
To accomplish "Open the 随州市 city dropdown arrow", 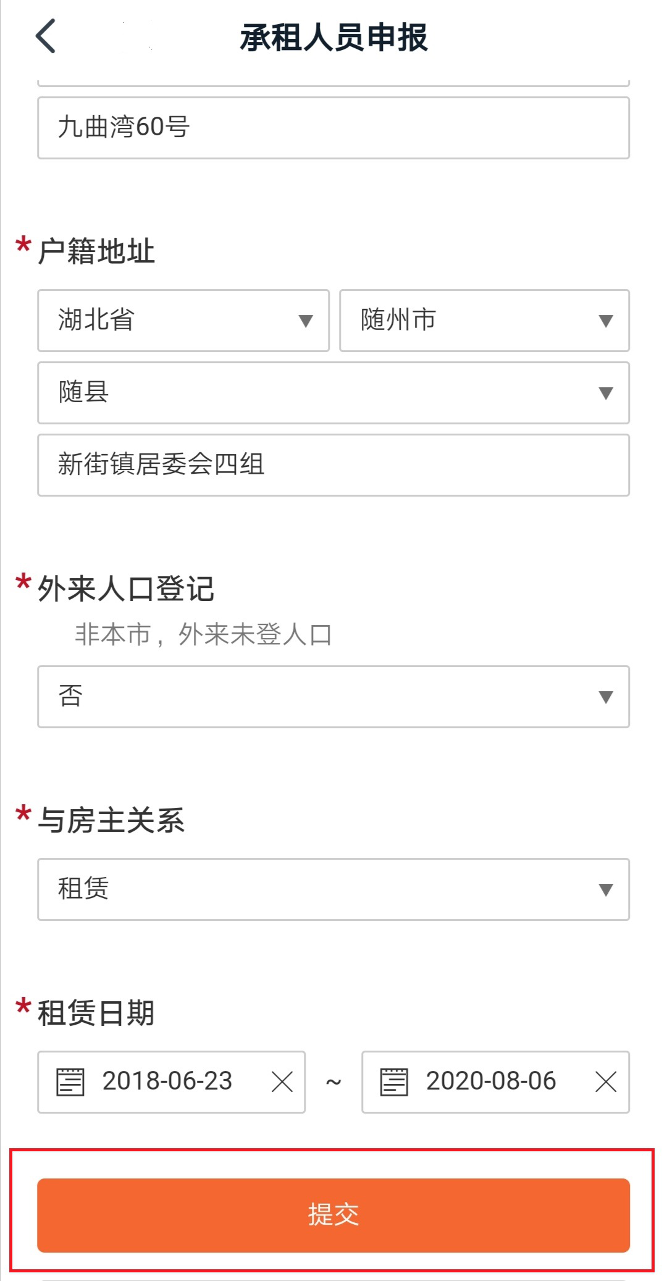I will 606,321.
